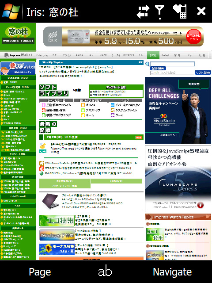Open the green 学習・プログラミング category icon

tap(44, 115)
